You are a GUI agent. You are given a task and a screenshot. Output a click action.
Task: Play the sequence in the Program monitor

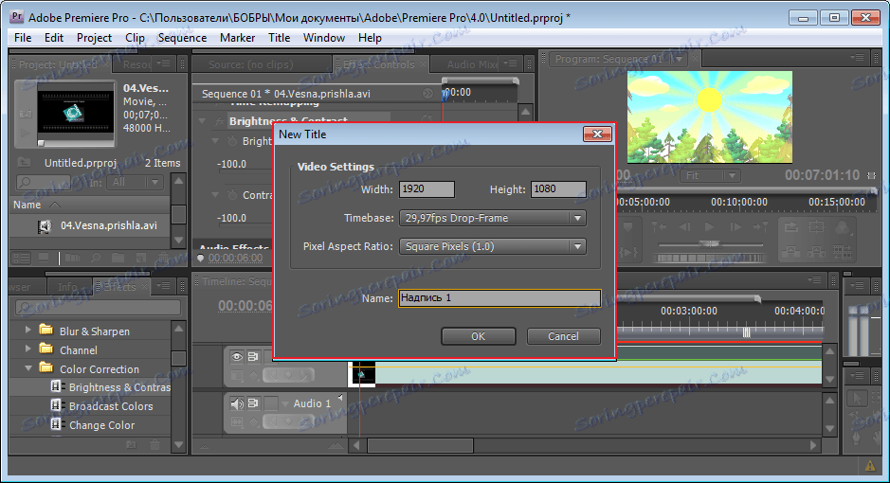click(710, 226)
